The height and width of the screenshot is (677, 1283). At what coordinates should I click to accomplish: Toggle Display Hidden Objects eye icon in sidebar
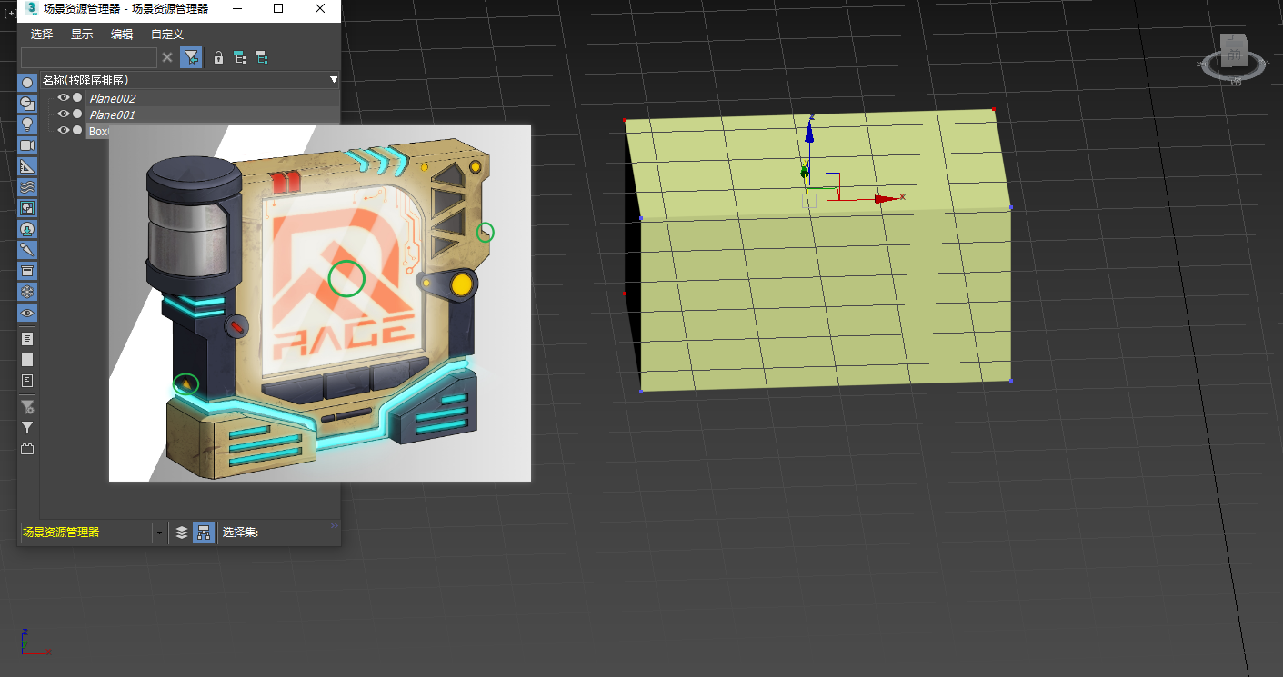tap(27, 313)
